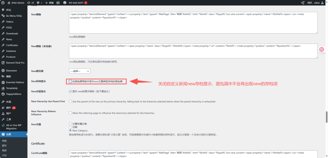This screenshot has height=158, width=328.
Task: Enable New Hierarchy Use Parent First checkbox
Action: [70, 102]
